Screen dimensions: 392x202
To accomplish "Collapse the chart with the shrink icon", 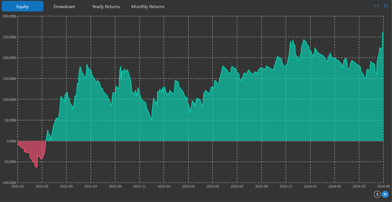I will (x=386, y=6).
